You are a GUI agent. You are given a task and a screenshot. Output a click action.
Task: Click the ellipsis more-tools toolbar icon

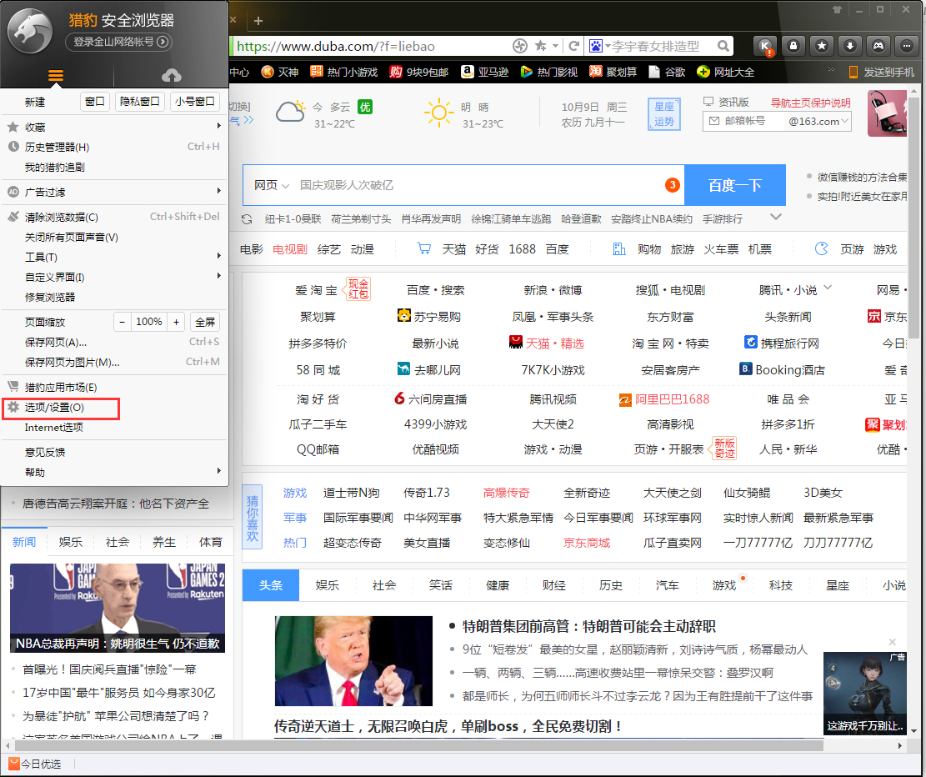pyautogui.click(x=905, y=46)
